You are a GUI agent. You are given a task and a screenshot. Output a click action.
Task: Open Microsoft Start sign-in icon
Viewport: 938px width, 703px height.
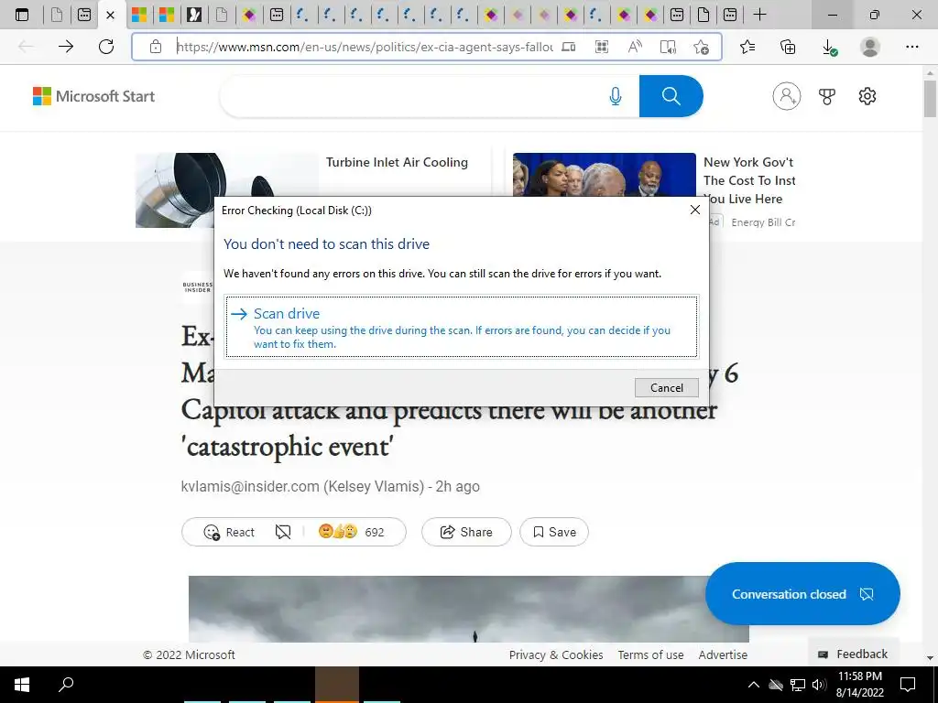(x=787, y=96)
